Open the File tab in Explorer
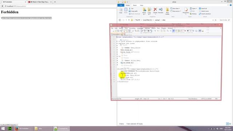 point(121,5)
